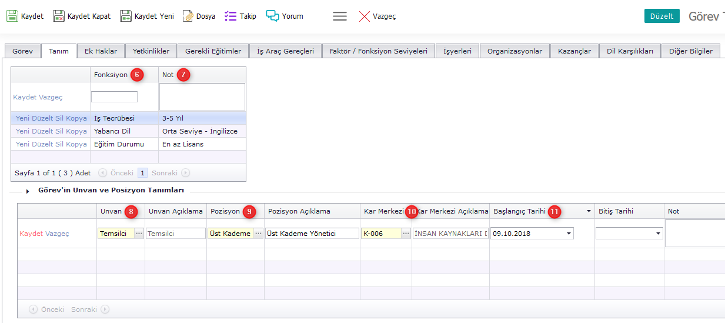Click the red Vazgeç cancel icon

(365, 16)
